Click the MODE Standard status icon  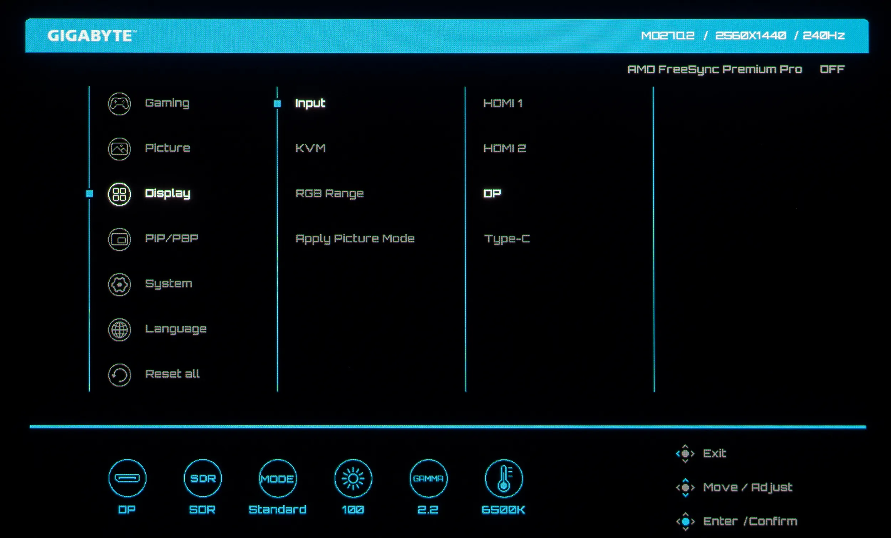tap(278, 478)
